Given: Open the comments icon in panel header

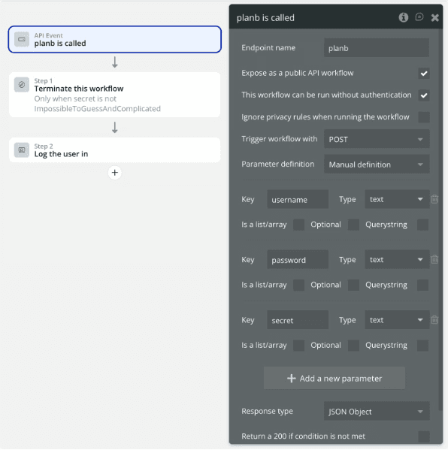Looking at the screenshot, I should [419, 17].
